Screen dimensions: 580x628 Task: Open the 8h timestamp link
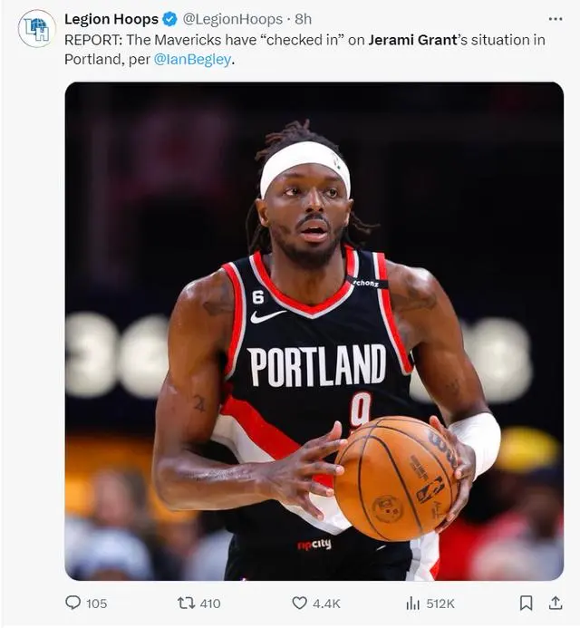coord(304,19)
